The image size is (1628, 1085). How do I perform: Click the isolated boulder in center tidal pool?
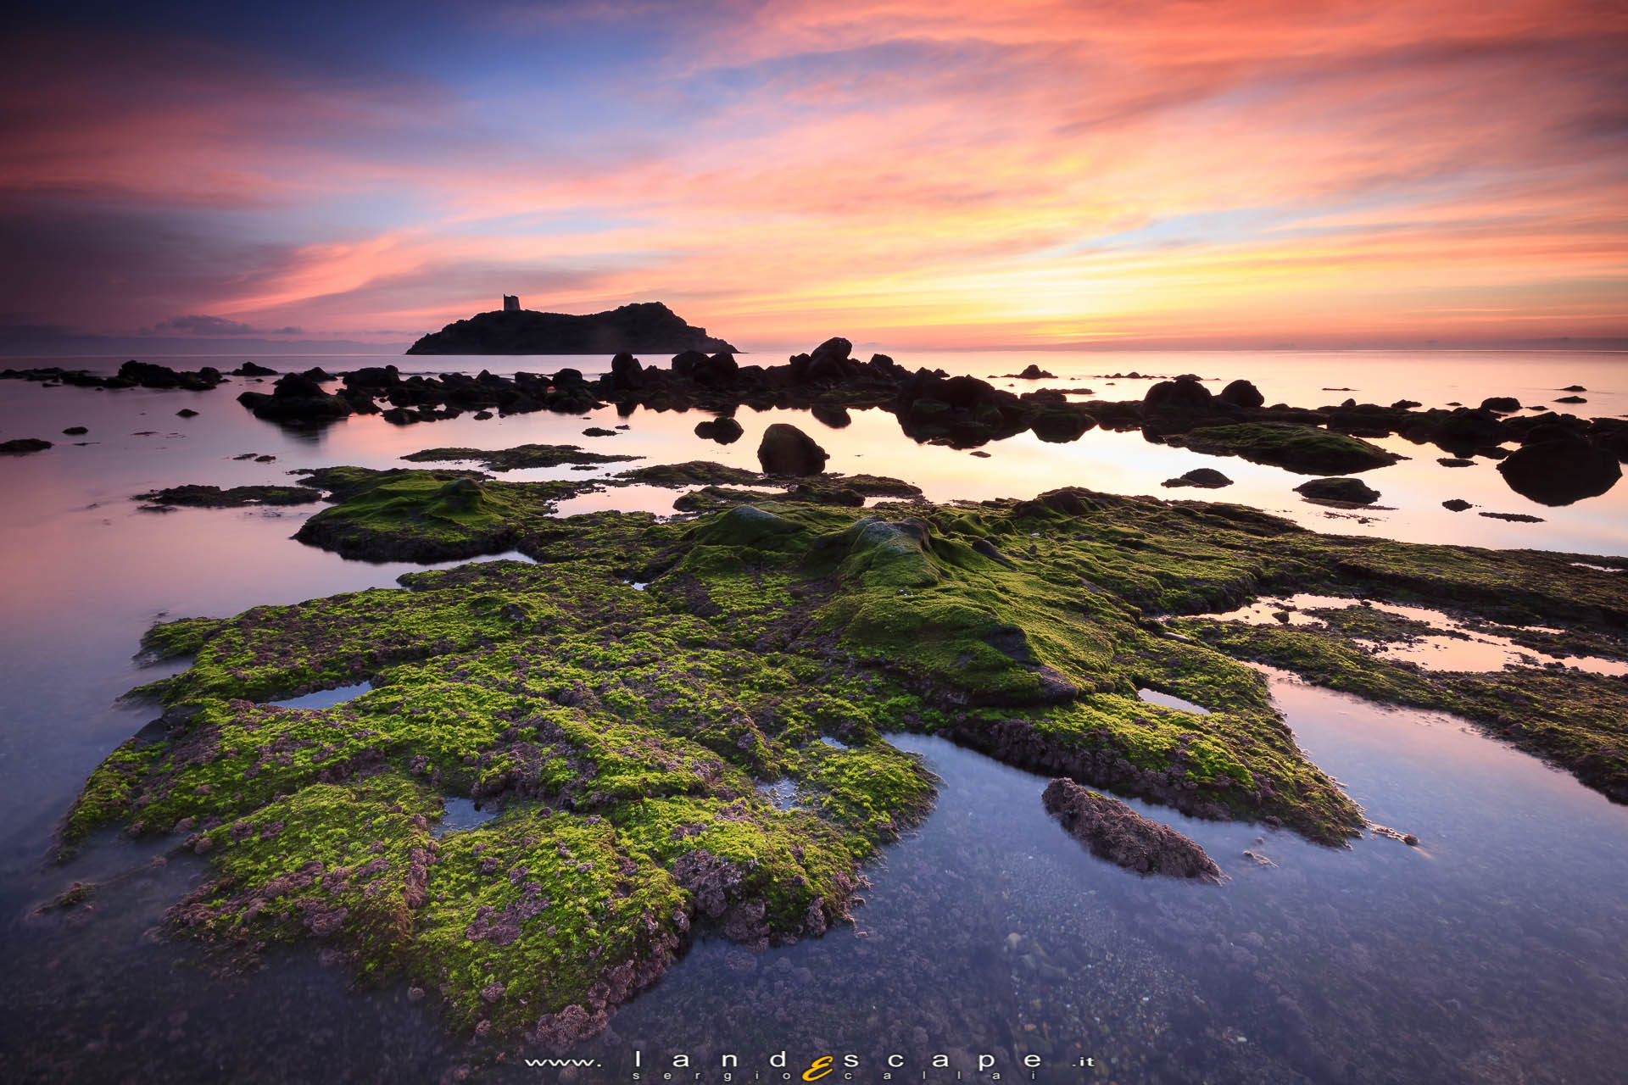[790, 451]
